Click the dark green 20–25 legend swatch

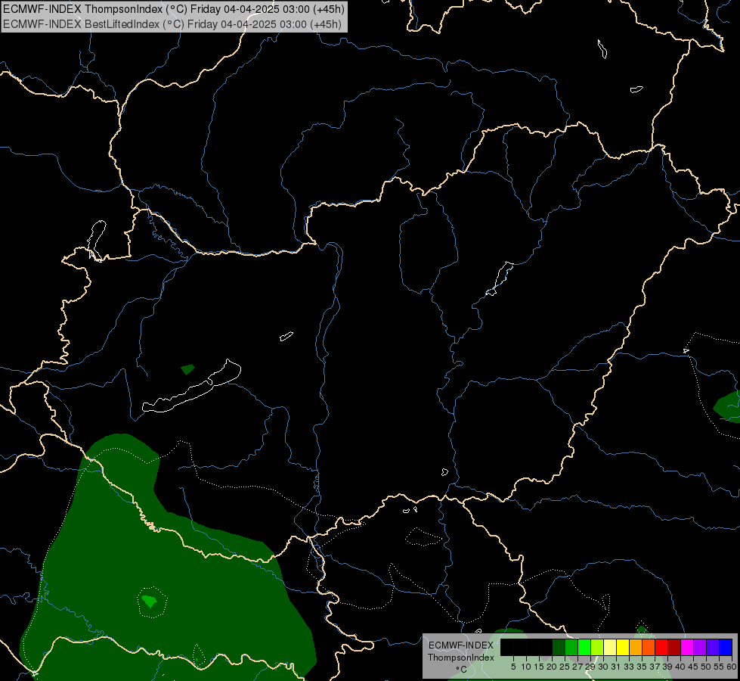tap(559, 647)
